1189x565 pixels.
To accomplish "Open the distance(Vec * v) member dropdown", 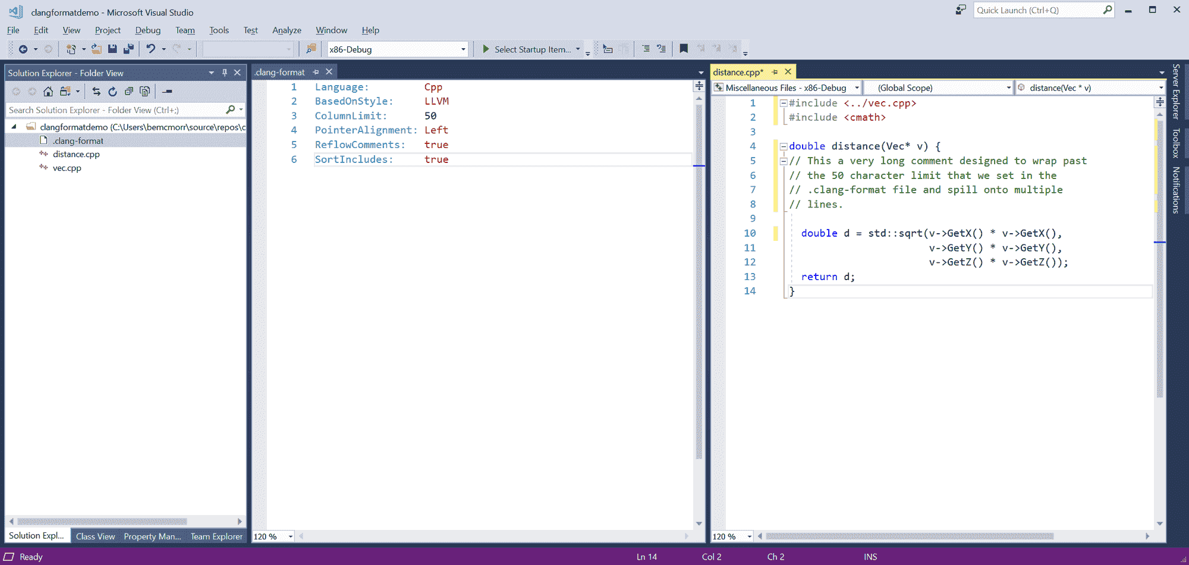I will pyautogui.click(x=1160, y=87).
